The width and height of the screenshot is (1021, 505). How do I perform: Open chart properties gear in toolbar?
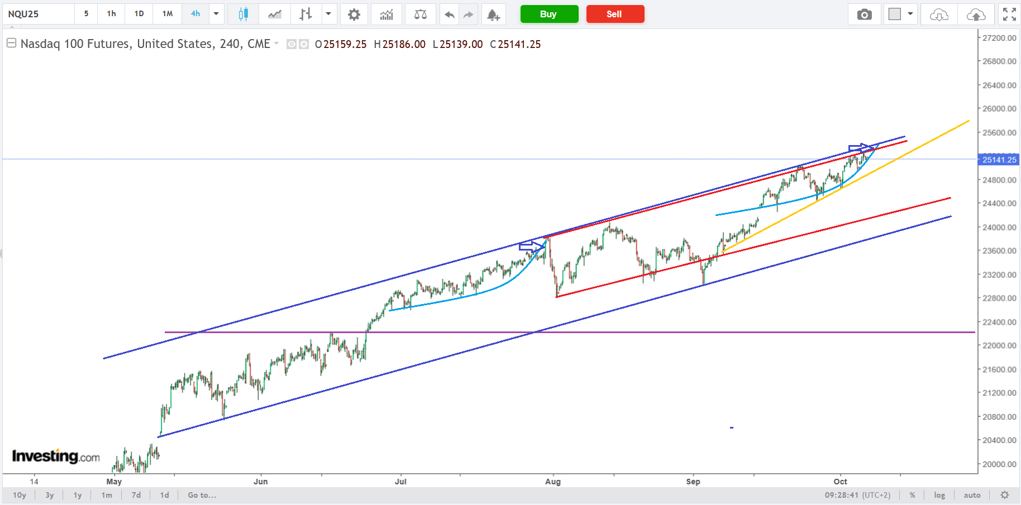click(x=354, y=15)
